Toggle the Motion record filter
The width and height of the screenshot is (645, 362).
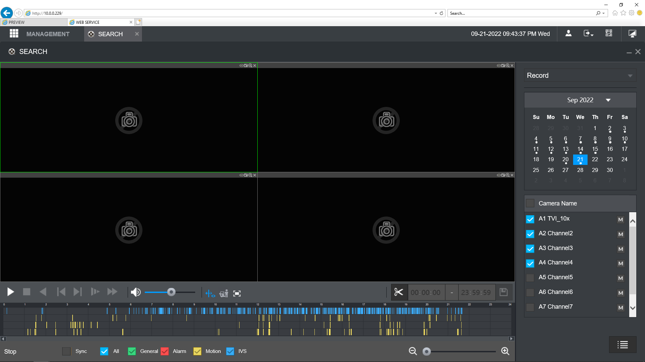pos(198,351)
